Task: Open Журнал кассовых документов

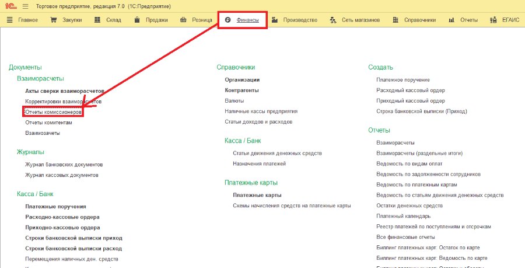Action: tap(62, 175)
